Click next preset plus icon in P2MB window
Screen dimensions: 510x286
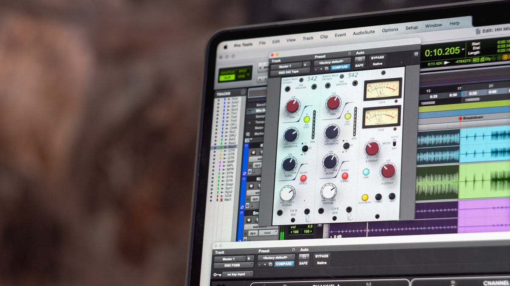pos(264,264)
